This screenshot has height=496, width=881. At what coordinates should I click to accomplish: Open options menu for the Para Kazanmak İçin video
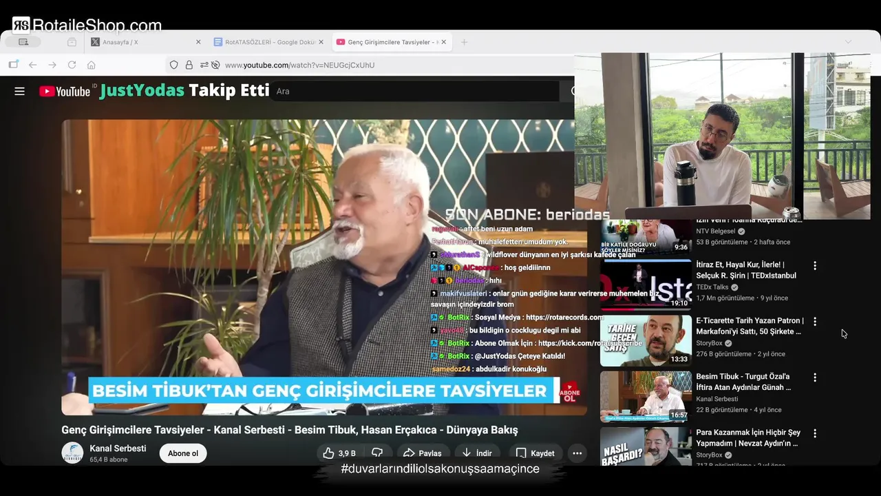[815, 434]
